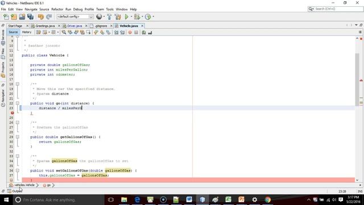Click the Find Next Occurrence icon
The width and height of the screenshot is (364, 205).
pos(76,32)
